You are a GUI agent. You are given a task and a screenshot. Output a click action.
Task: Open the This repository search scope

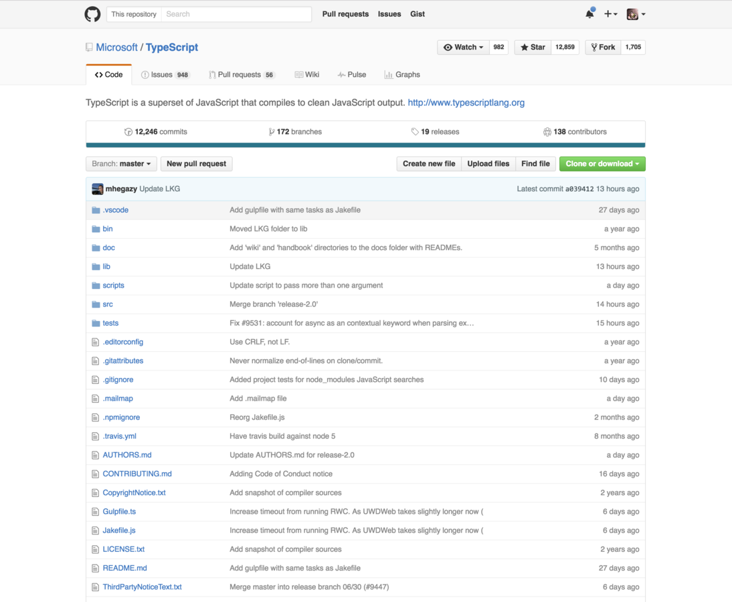pyautogui.click(x=134, y=14)
